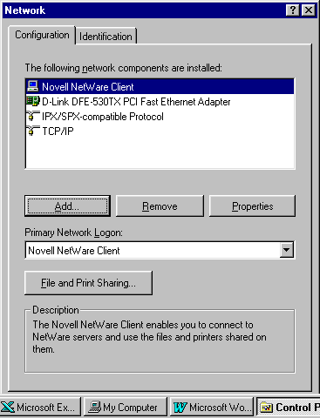Click the IPX/SPX protocol cable icon
The width and height of the screenshot is (320, 418).
click(33, 116)
